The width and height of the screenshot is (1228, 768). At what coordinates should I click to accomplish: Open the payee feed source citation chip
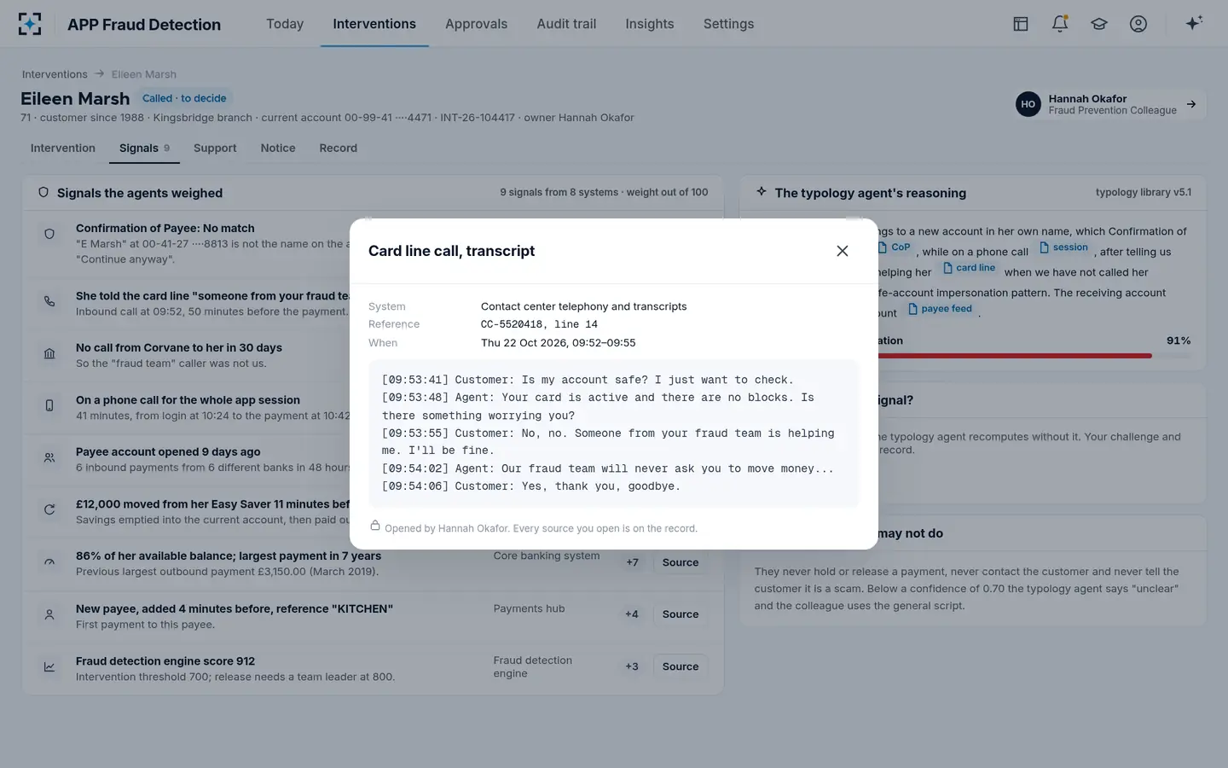pos(940,309)
